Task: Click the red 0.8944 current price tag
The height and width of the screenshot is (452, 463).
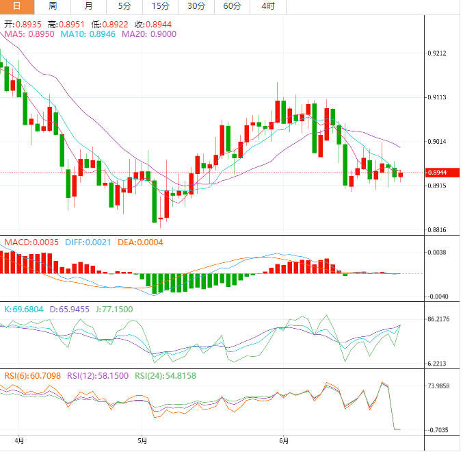Action: coord(437,173)
